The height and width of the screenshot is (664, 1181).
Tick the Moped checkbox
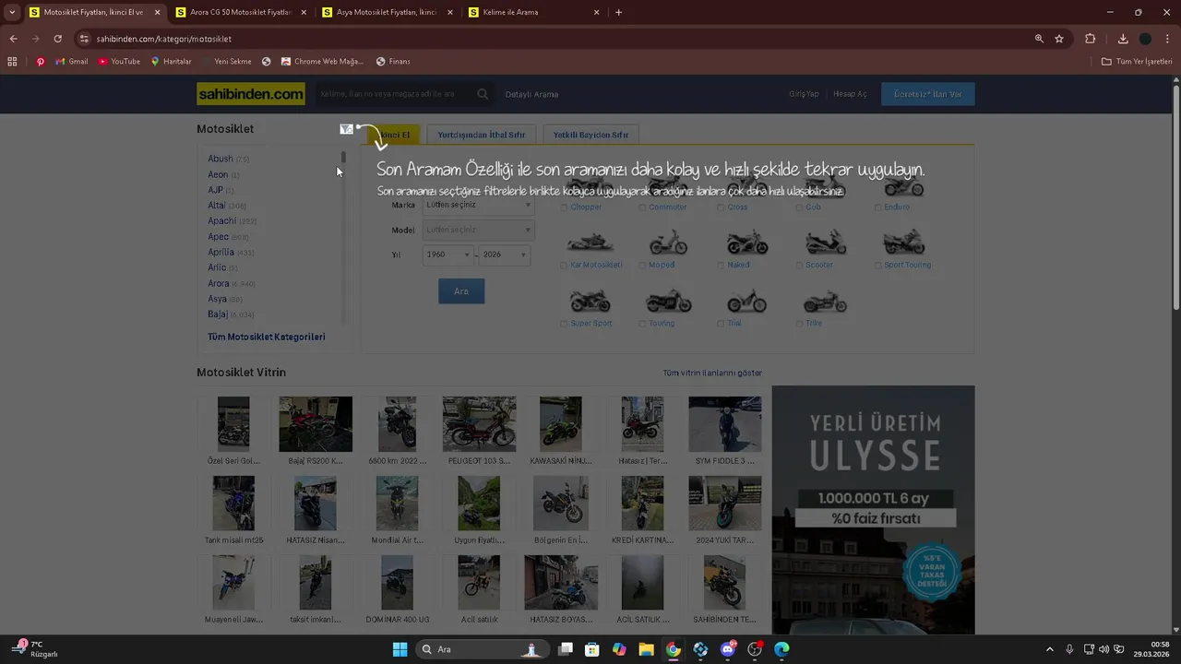(643, 266)
